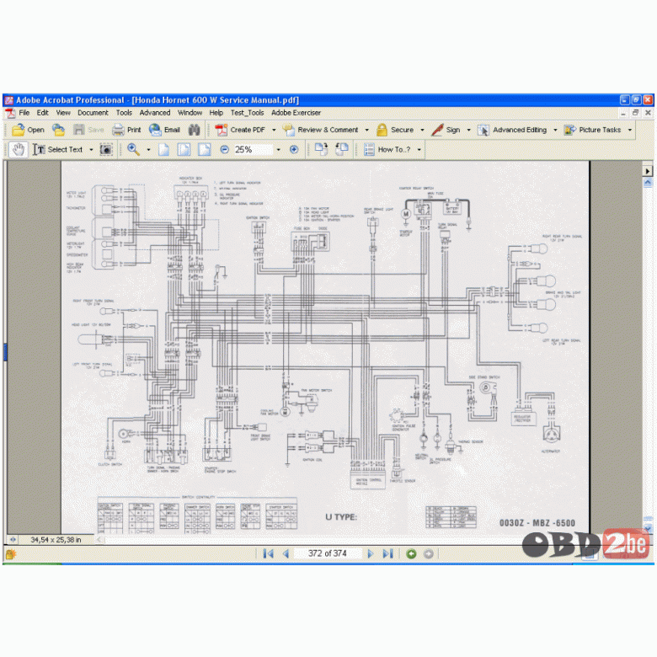
Task: Open the Test_Tools menu
Action: tap(247, 113)
